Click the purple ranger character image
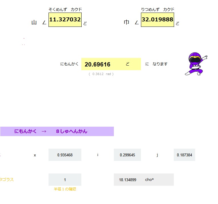The height and width of the screenshot is (204, 218). point(196,64)
